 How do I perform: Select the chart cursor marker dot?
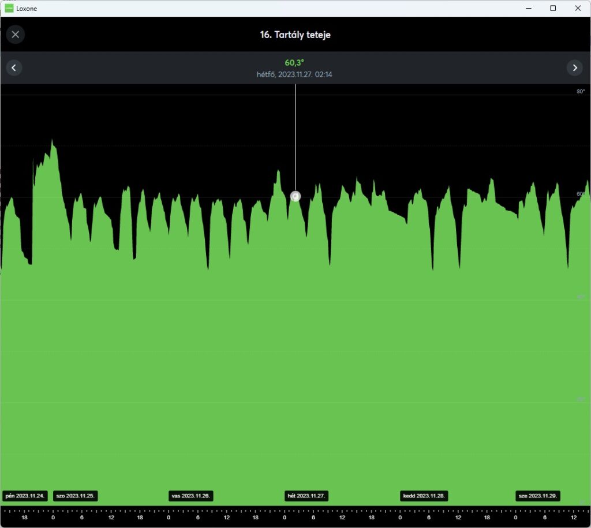[x=295, y=196]
